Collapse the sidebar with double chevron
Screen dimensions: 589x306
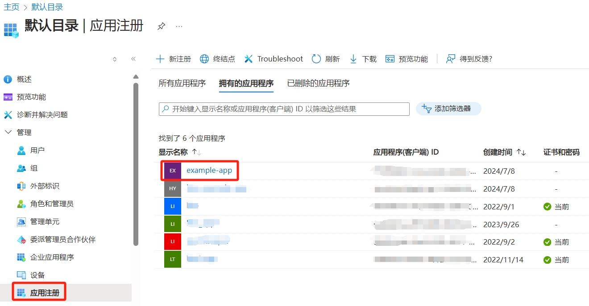click(x=133, y=59)
